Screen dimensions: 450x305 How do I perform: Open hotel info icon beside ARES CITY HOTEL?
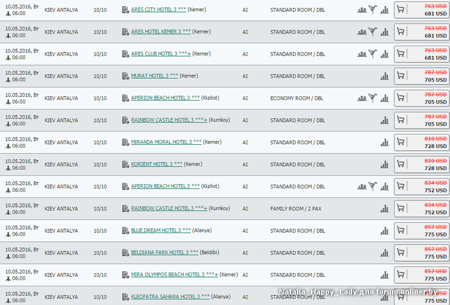tap(125, 10)
